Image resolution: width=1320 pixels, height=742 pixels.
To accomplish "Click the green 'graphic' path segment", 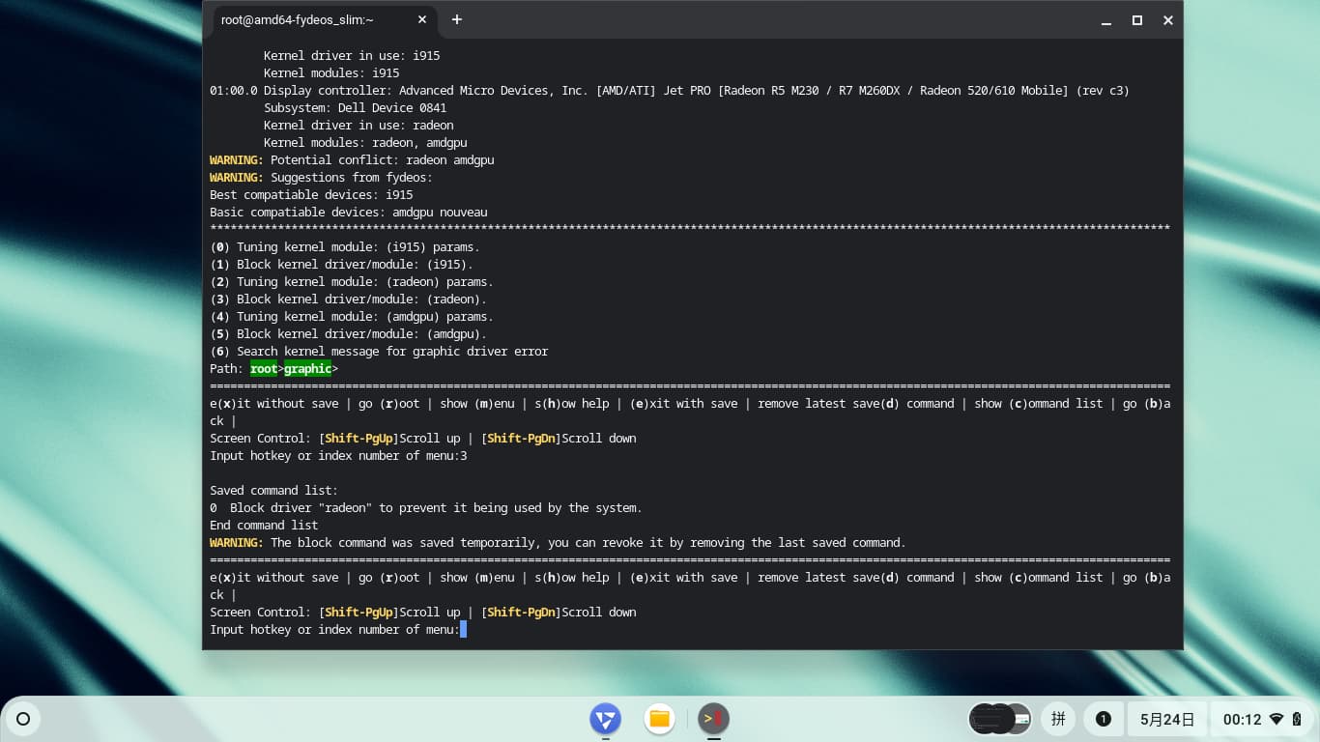I will (307, 369).
